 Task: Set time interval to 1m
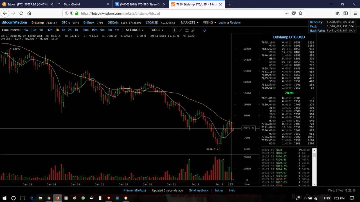click(117, 30)
